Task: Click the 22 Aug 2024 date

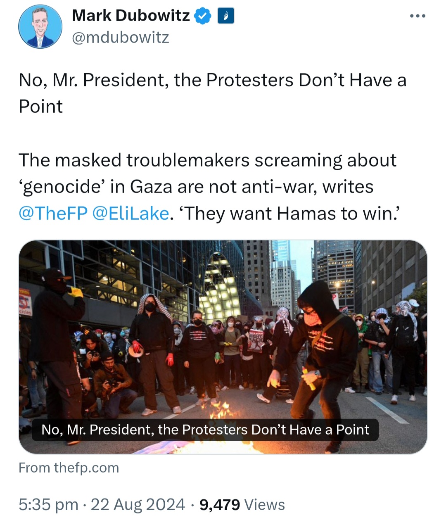Action: click(138, 504)
